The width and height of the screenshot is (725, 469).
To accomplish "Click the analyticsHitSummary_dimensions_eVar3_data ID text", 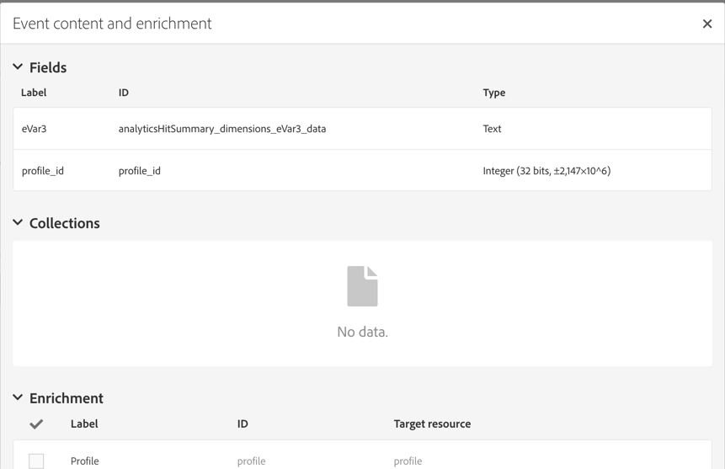I will point(222,129).
